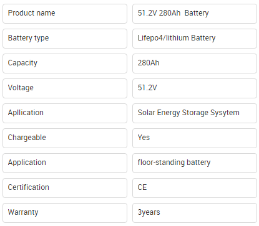Select the Solar Energy Storage Sysytem cell
259x226 pixels.
coord(195,113)
